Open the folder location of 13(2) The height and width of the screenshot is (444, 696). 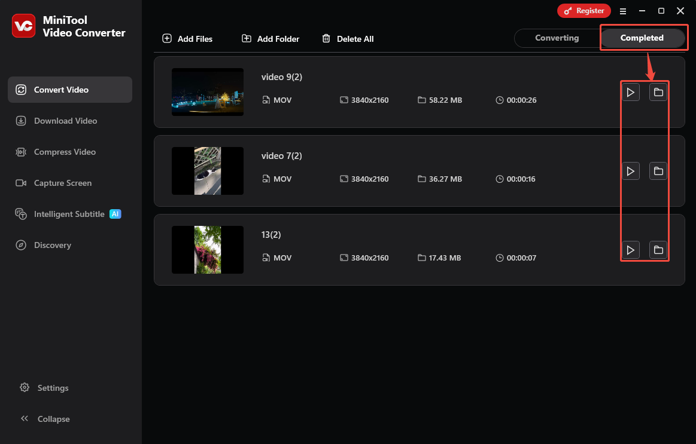658,250
